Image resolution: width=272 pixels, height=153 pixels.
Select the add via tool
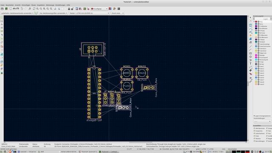pos(250,35)
